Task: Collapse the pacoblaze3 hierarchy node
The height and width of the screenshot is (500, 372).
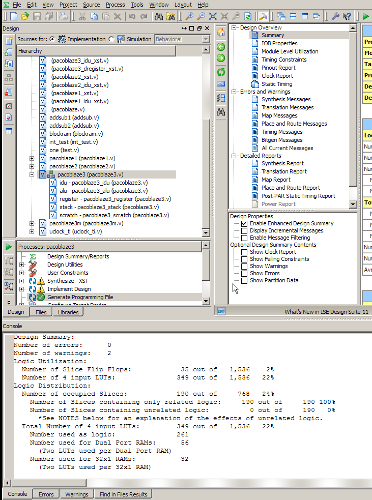Action: point(32,175)
